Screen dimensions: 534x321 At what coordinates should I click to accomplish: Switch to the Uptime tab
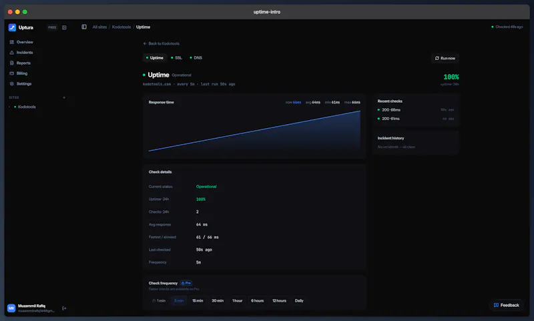click(155, 58)
